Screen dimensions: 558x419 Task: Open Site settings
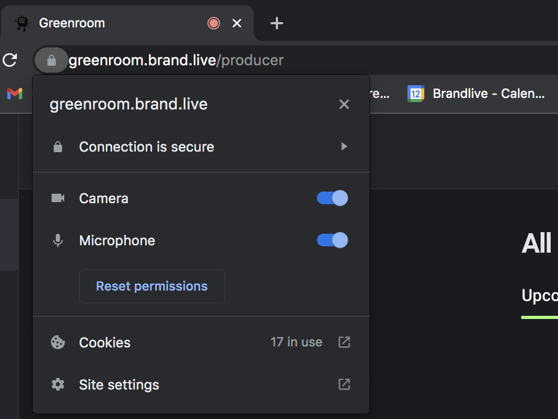[201, 384]
